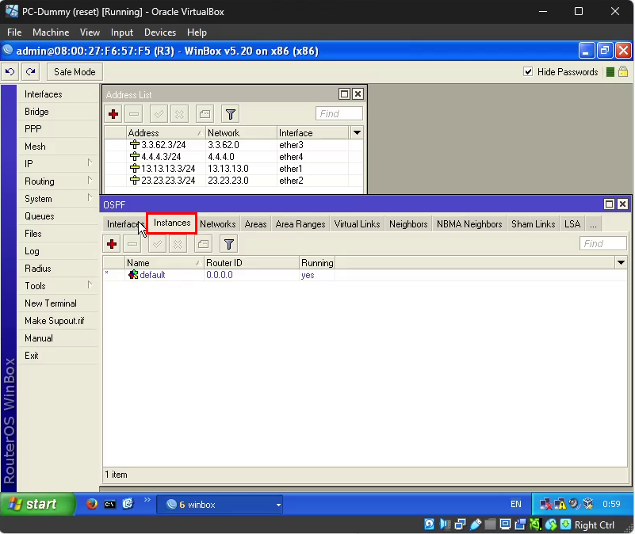Click the Find field in OSPF window
635x534 pixels.
pyautogui.click(x=603, y=244)
